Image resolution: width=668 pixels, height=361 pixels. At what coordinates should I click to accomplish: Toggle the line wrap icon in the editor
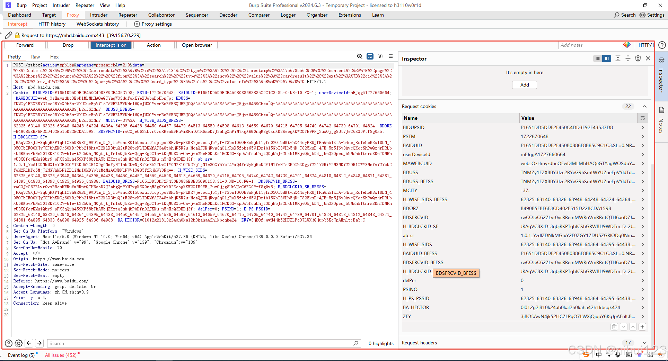pyautogui.click(x=370, y=56)
